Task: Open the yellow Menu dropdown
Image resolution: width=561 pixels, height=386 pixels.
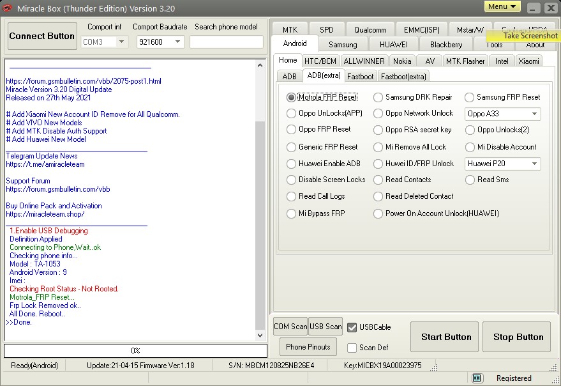Action: pyautogui.click(x=502, y=6)
